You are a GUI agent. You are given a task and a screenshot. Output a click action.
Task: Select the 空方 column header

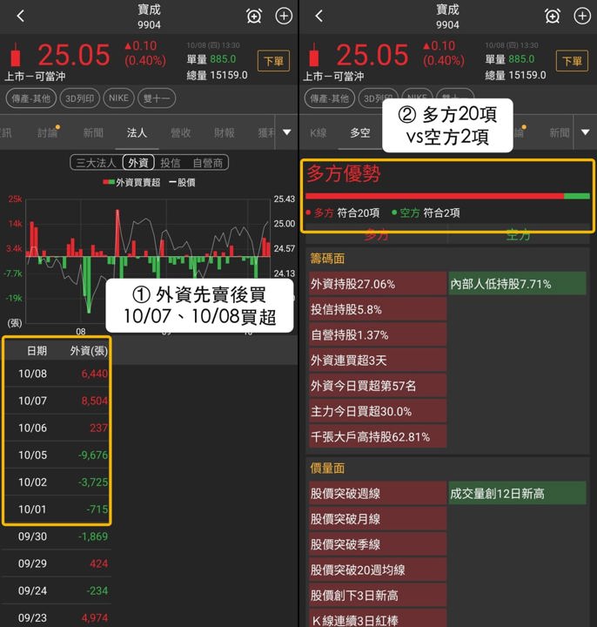[518, 235]
